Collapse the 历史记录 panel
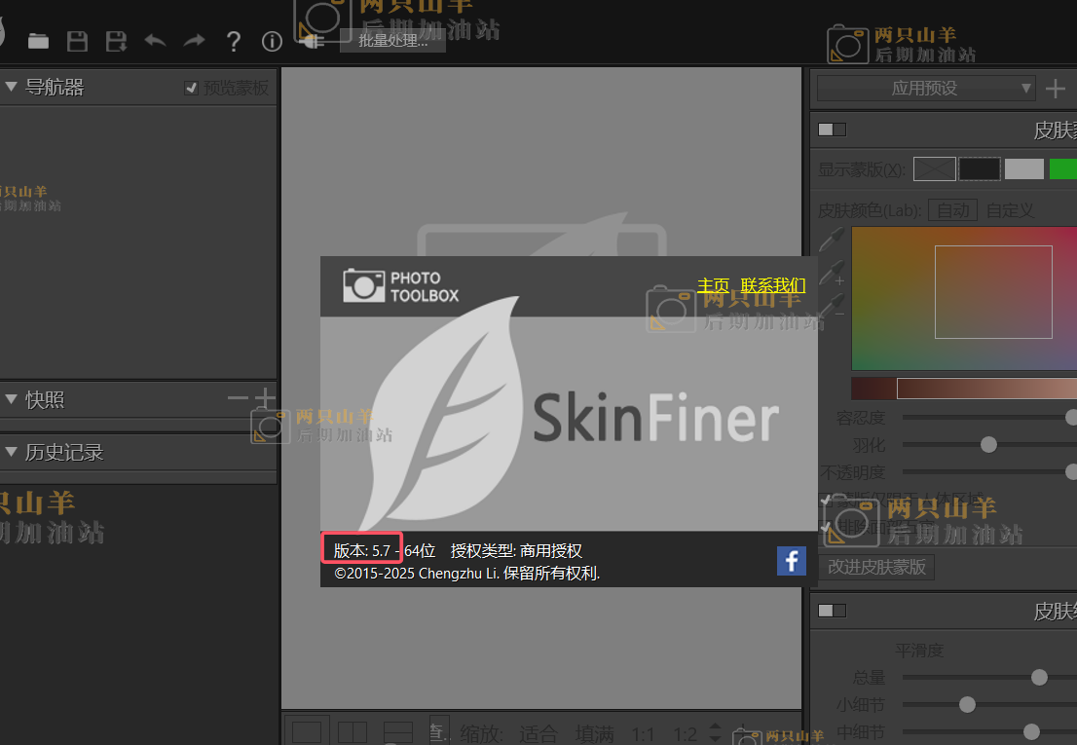1077x745 pixels. [x=12, y=452]
